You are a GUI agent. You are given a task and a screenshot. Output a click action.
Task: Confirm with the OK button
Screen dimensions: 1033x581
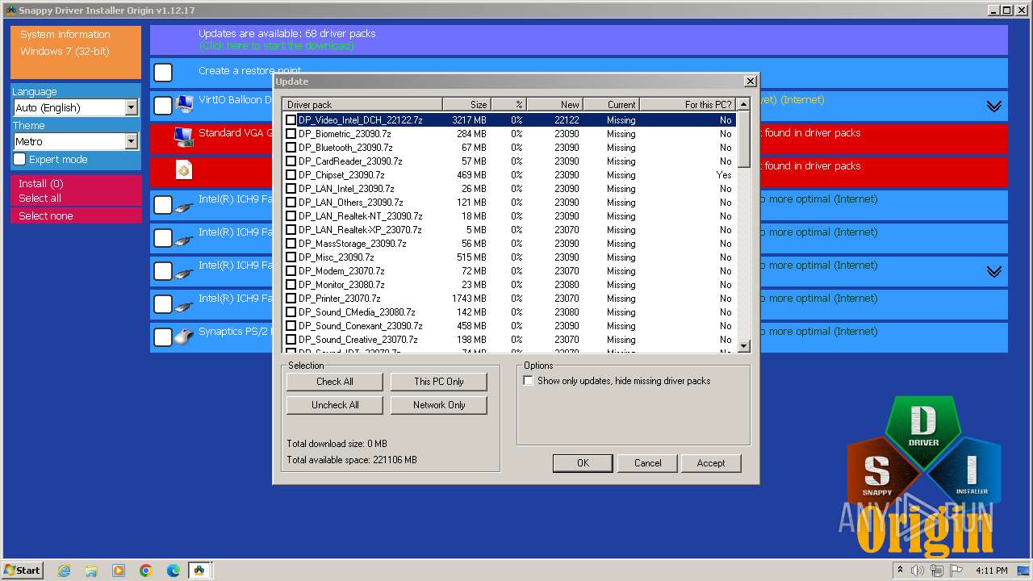(583, 463)
